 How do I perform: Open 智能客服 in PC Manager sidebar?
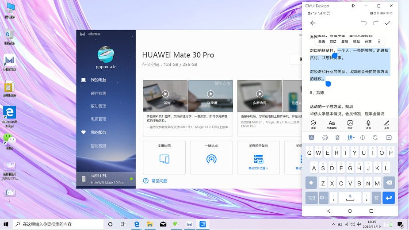[98, 146]
